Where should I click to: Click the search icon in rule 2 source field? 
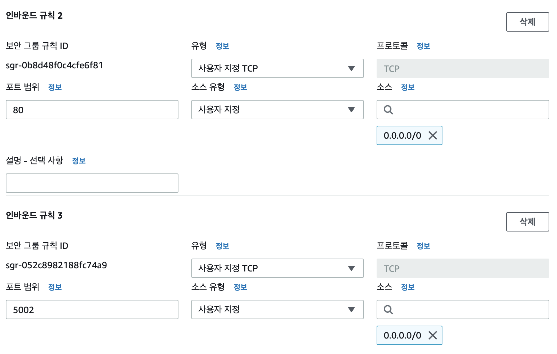388,110
